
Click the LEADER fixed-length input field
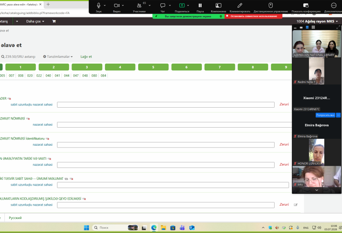(x=166, y=105)
